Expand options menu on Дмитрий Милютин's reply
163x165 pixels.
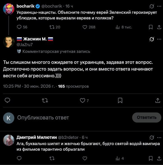159,137
